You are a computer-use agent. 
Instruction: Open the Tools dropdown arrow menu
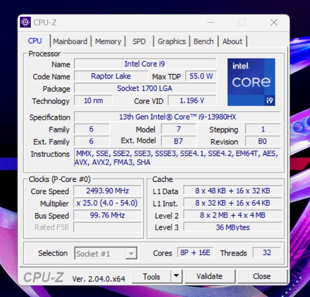tap(176, 276)
